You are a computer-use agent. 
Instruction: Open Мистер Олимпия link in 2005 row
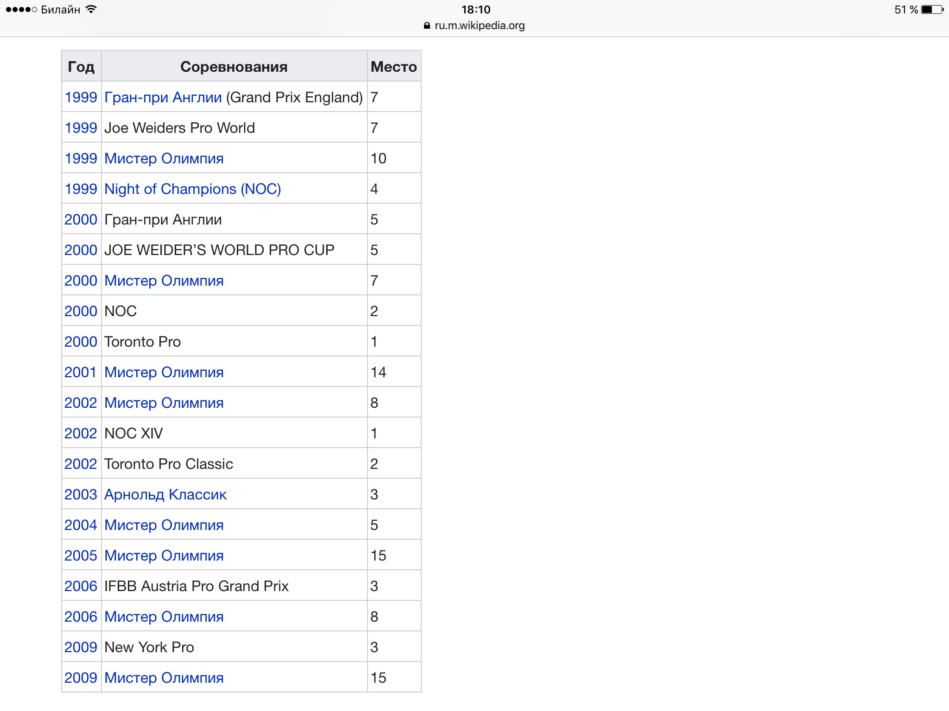click(164, 556)
